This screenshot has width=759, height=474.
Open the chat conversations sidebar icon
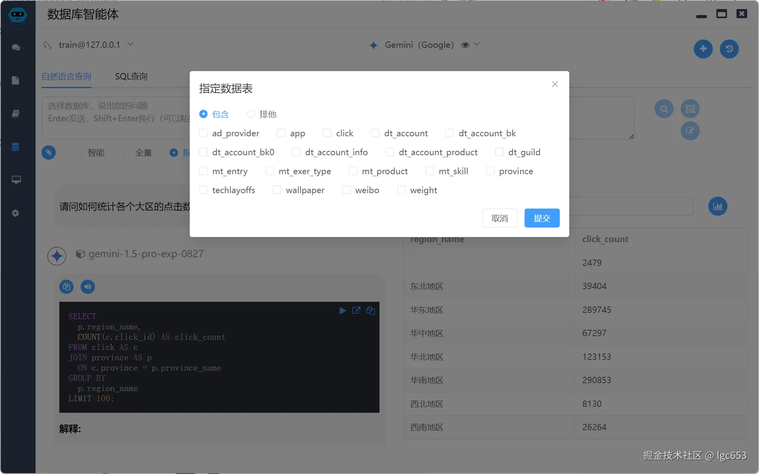click(x=16, y=48)
